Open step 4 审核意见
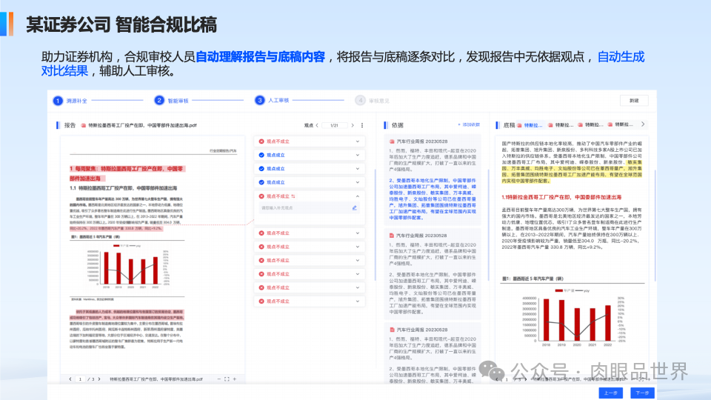Image resolution: width=711 pixels, height=400 pixels. [373, 101]
